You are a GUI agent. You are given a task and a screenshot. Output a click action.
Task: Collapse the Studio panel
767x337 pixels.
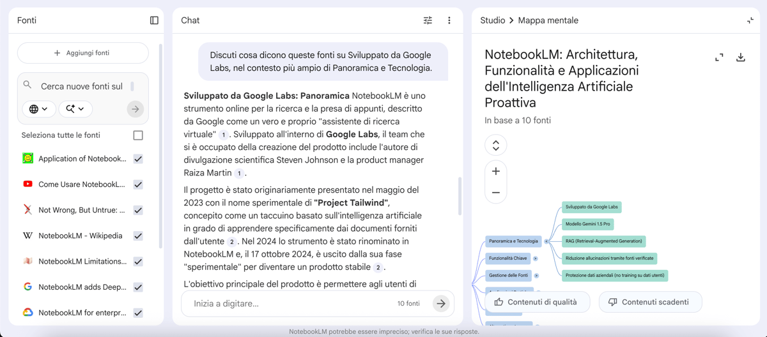[x=750, y=20]
